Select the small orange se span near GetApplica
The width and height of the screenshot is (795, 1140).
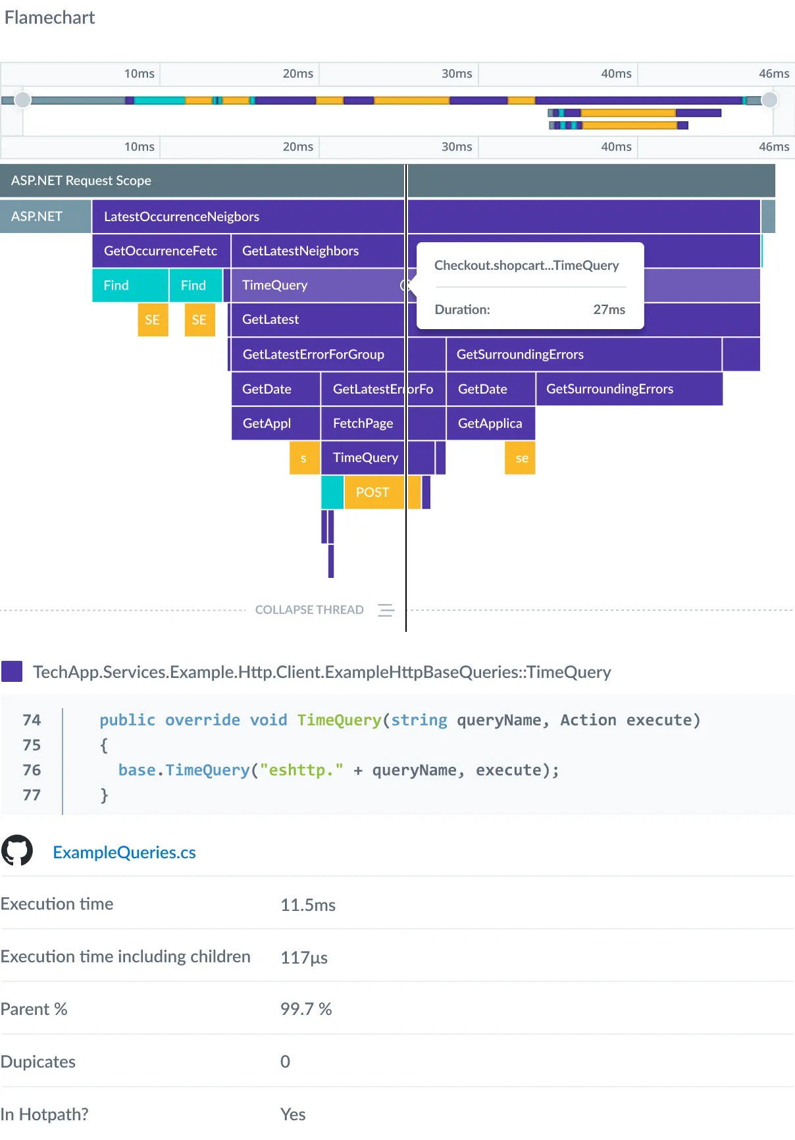point(520,457)
